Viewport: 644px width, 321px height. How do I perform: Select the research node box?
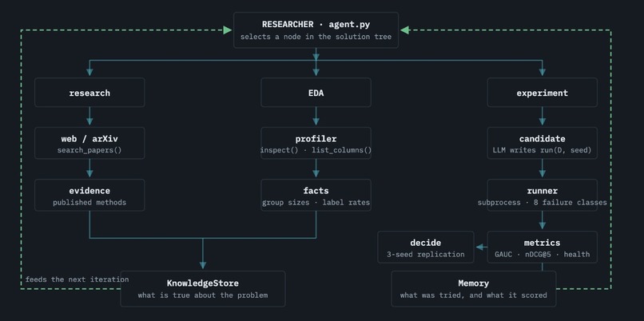[89, 93]
